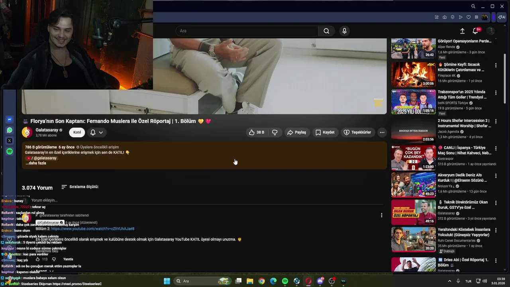
Task: Click the YouTube upload arrow icon
Action: point(462,31)
